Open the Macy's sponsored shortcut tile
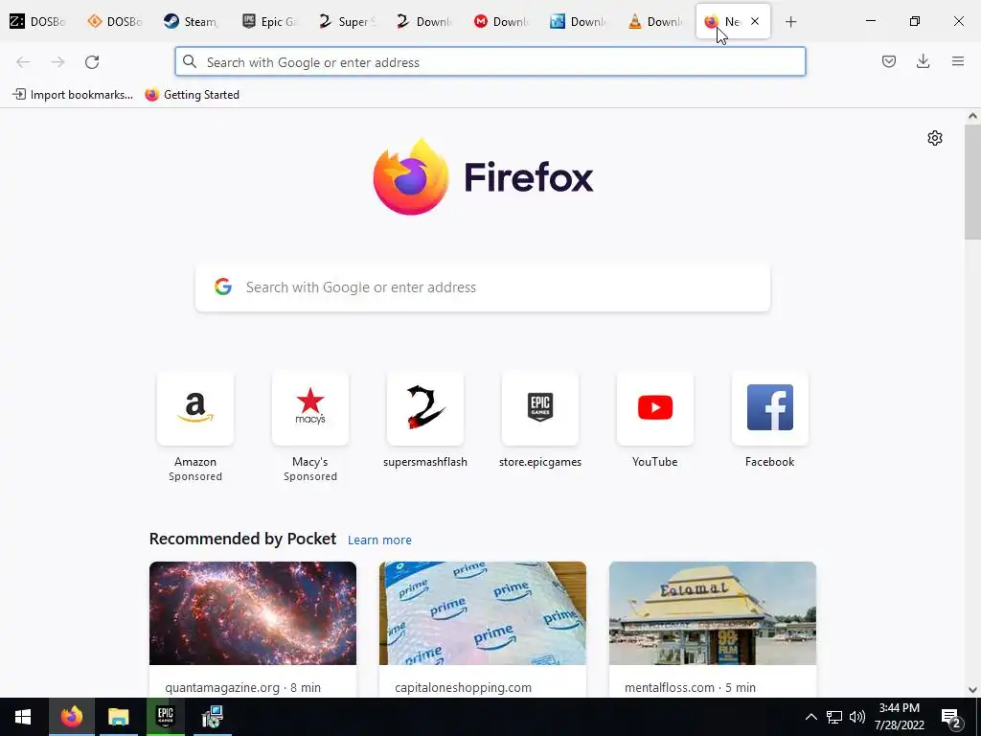Image resolution: width=981 pixels, height=736 pixels. pos(310,408)
